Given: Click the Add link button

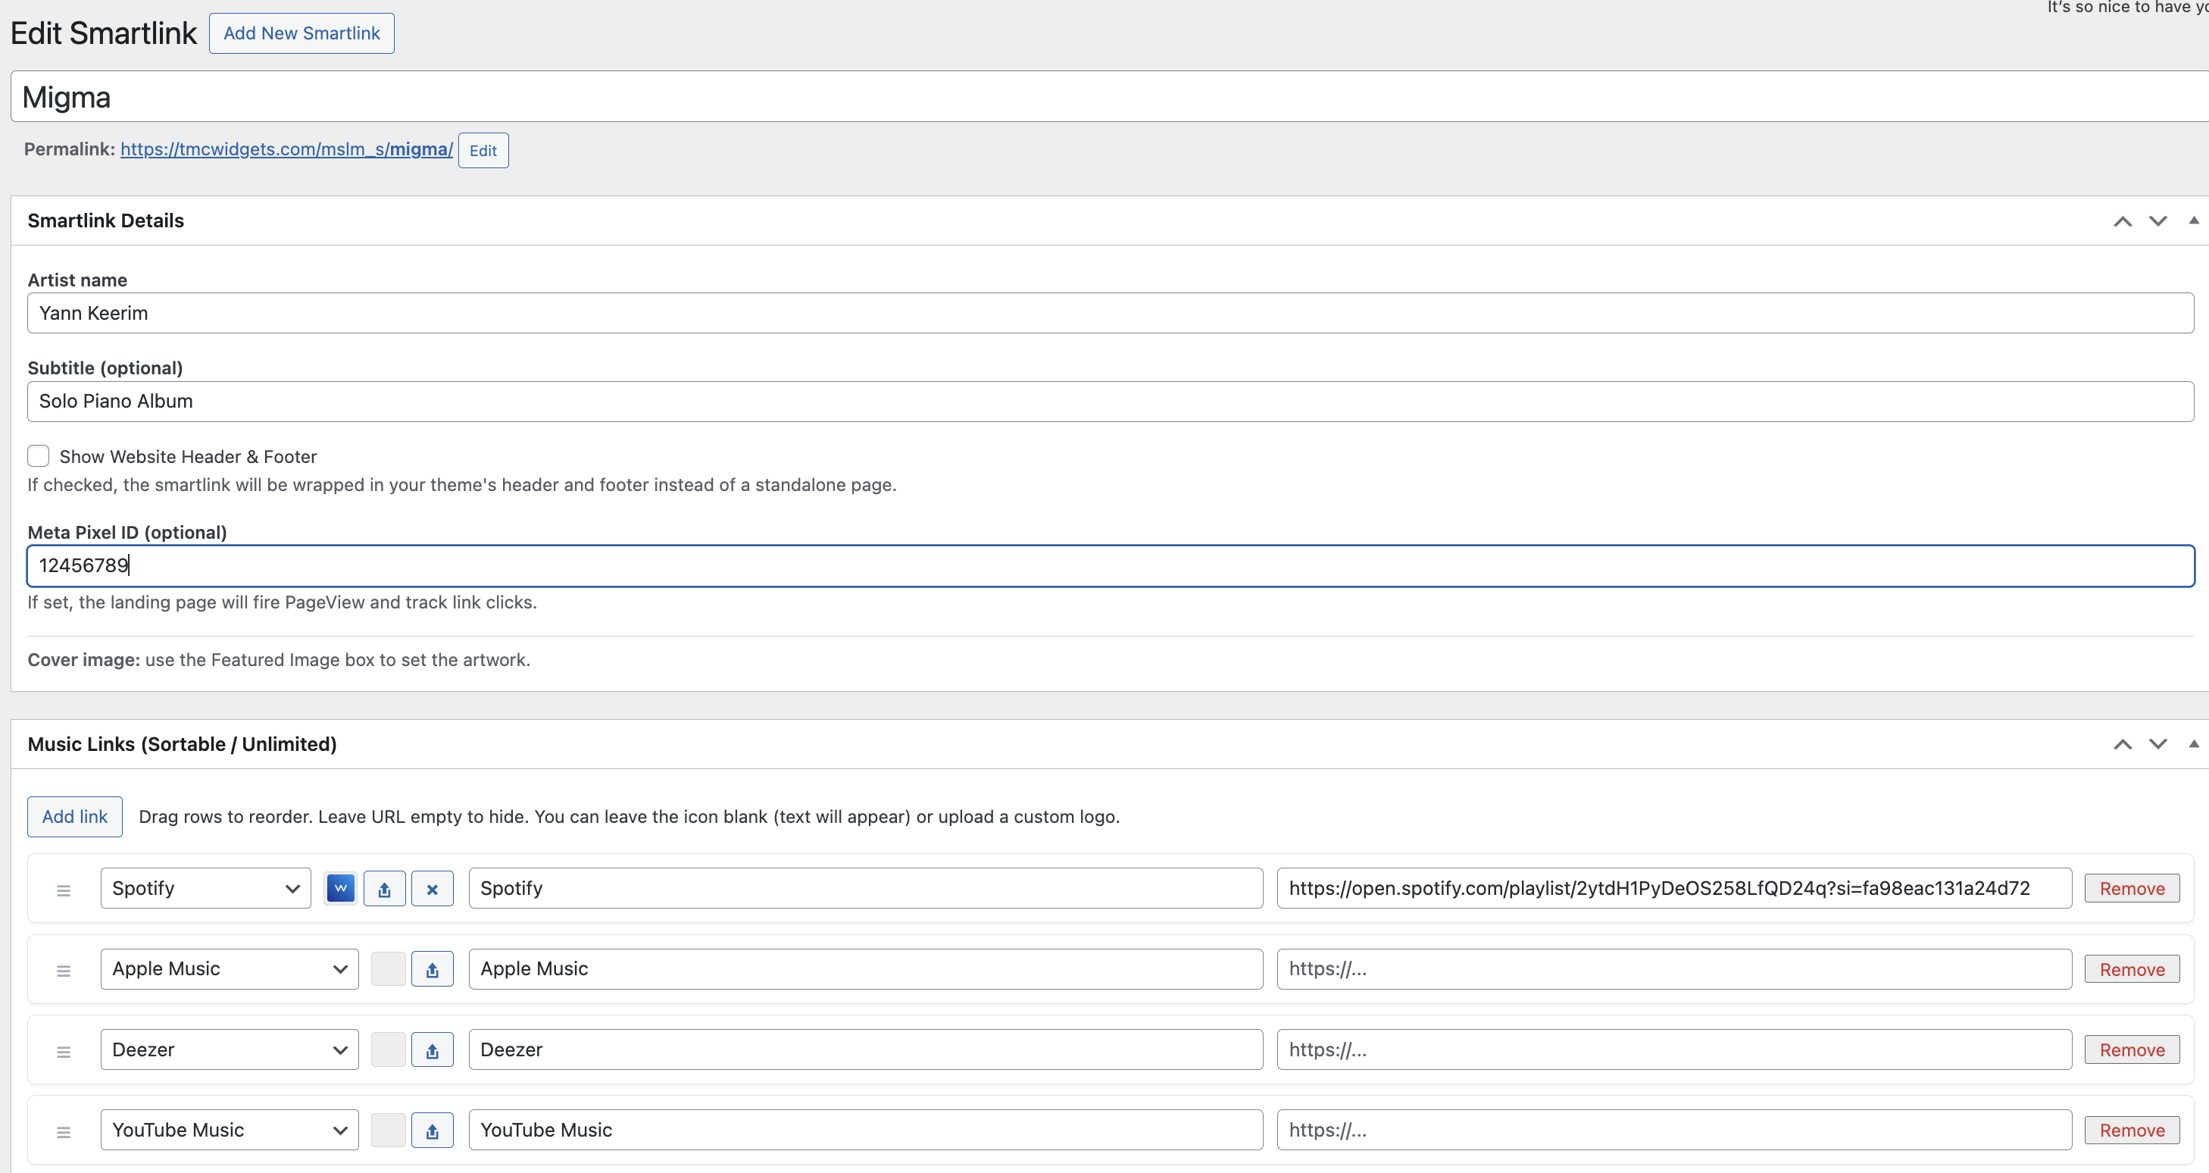Looking at the screenshot, I should 74,816.
